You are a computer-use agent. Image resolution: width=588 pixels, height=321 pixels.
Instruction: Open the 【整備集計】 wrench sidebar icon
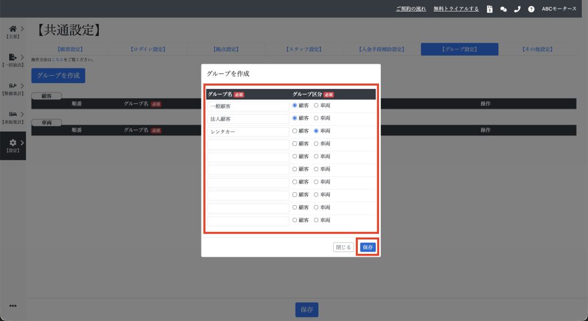(13, 86)
